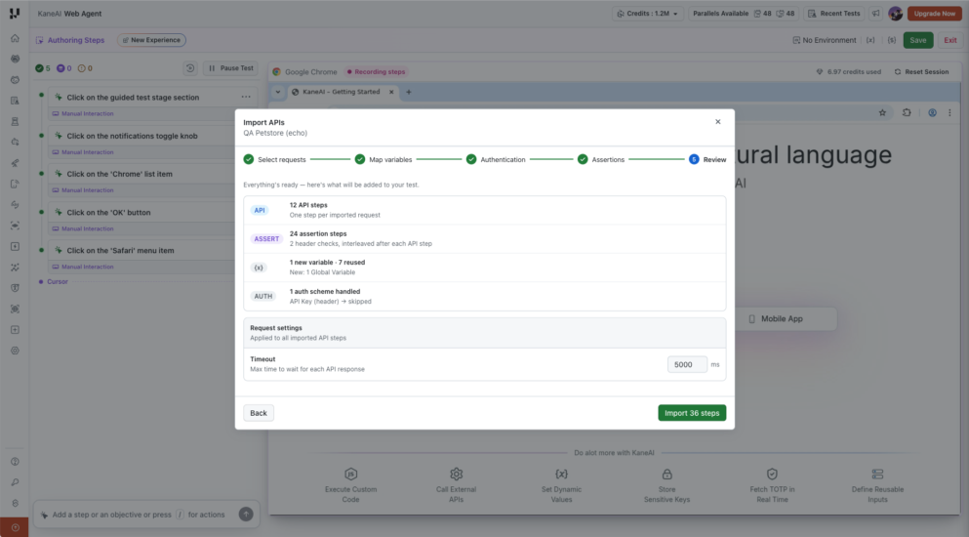Viewport: 969px width, 537px height.
Task: Click the '24 assertion steps' summary row
Action: pos(484,238)
